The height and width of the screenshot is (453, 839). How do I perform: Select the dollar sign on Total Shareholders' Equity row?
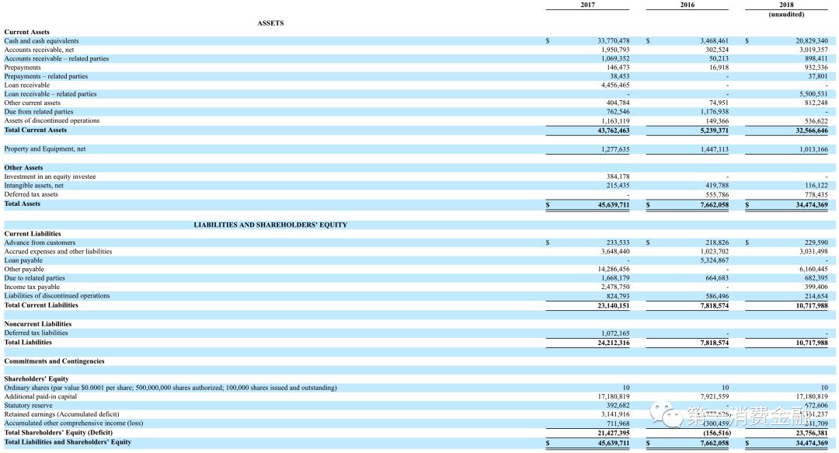point(548,432)
